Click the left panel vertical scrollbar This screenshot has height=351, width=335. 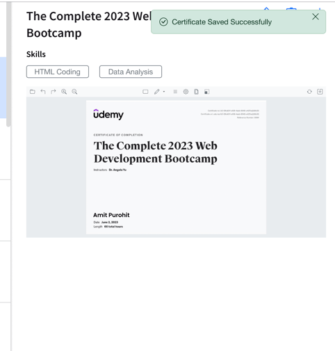click(x=8, y=64)
